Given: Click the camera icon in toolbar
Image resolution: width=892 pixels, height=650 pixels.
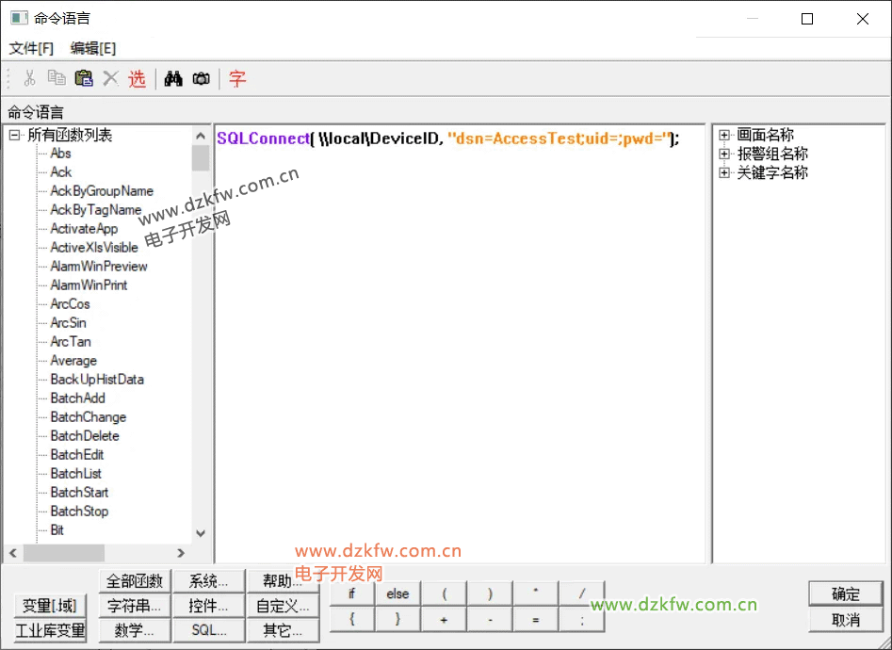Looking at the screenshot, I should click(x=201, y=79).
